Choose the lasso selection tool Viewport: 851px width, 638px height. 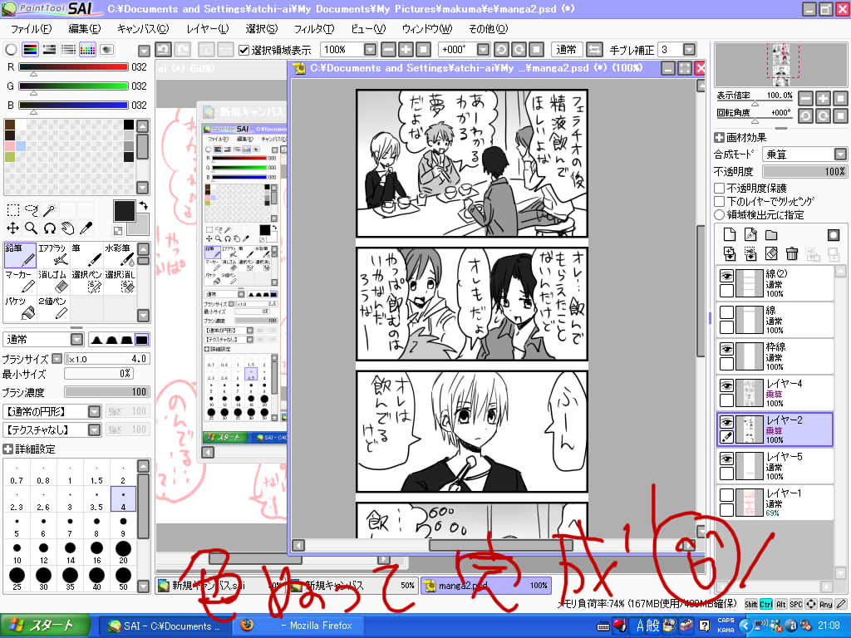(x=32, y=210)
